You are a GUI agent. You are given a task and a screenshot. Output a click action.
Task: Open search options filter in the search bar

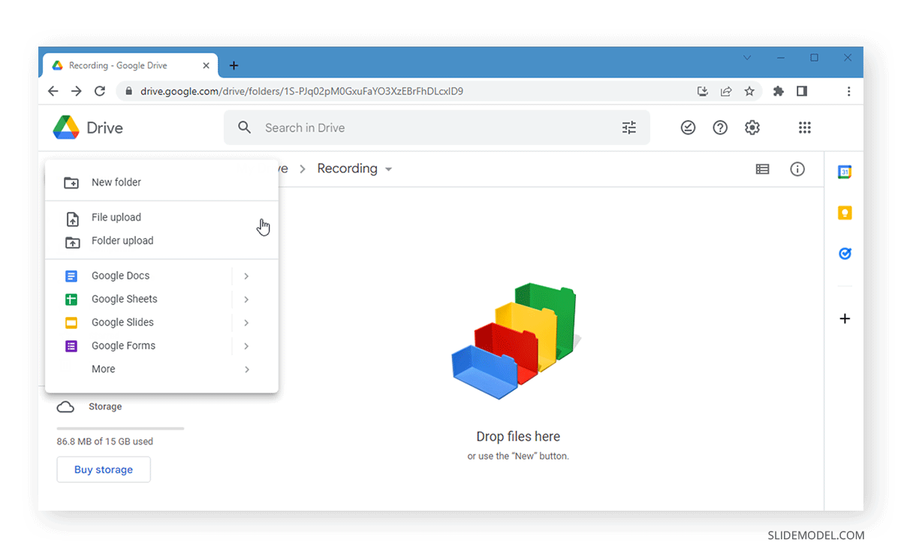coord(629,128)
